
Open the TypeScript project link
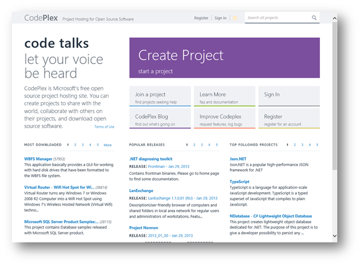pos(241,182)
